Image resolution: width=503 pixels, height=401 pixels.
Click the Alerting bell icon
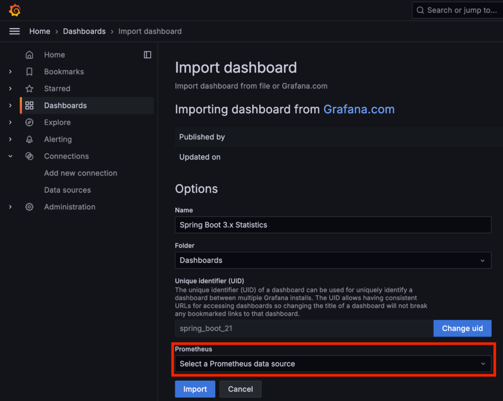29,139
